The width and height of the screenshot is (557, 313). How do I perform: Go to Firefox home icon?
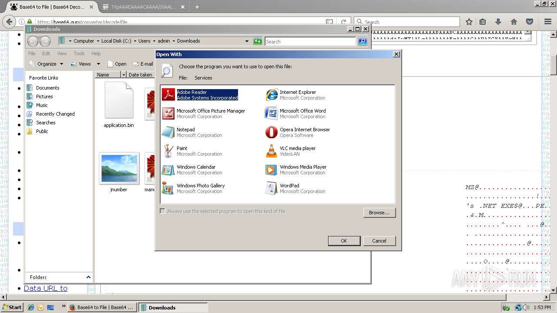(x=514, y=22)
